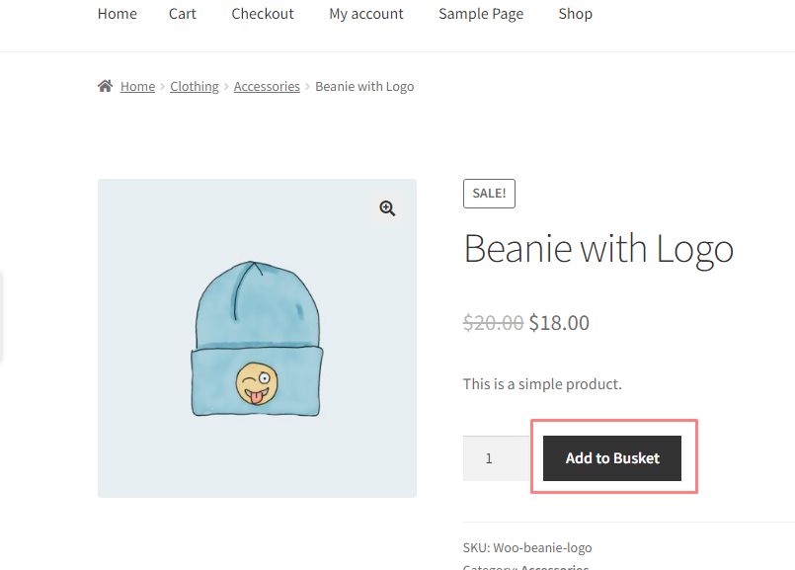The height and width of the screenshot is (570, 795).
Task: Visit the Shop menu item
Action: click(x=575, y=14)
